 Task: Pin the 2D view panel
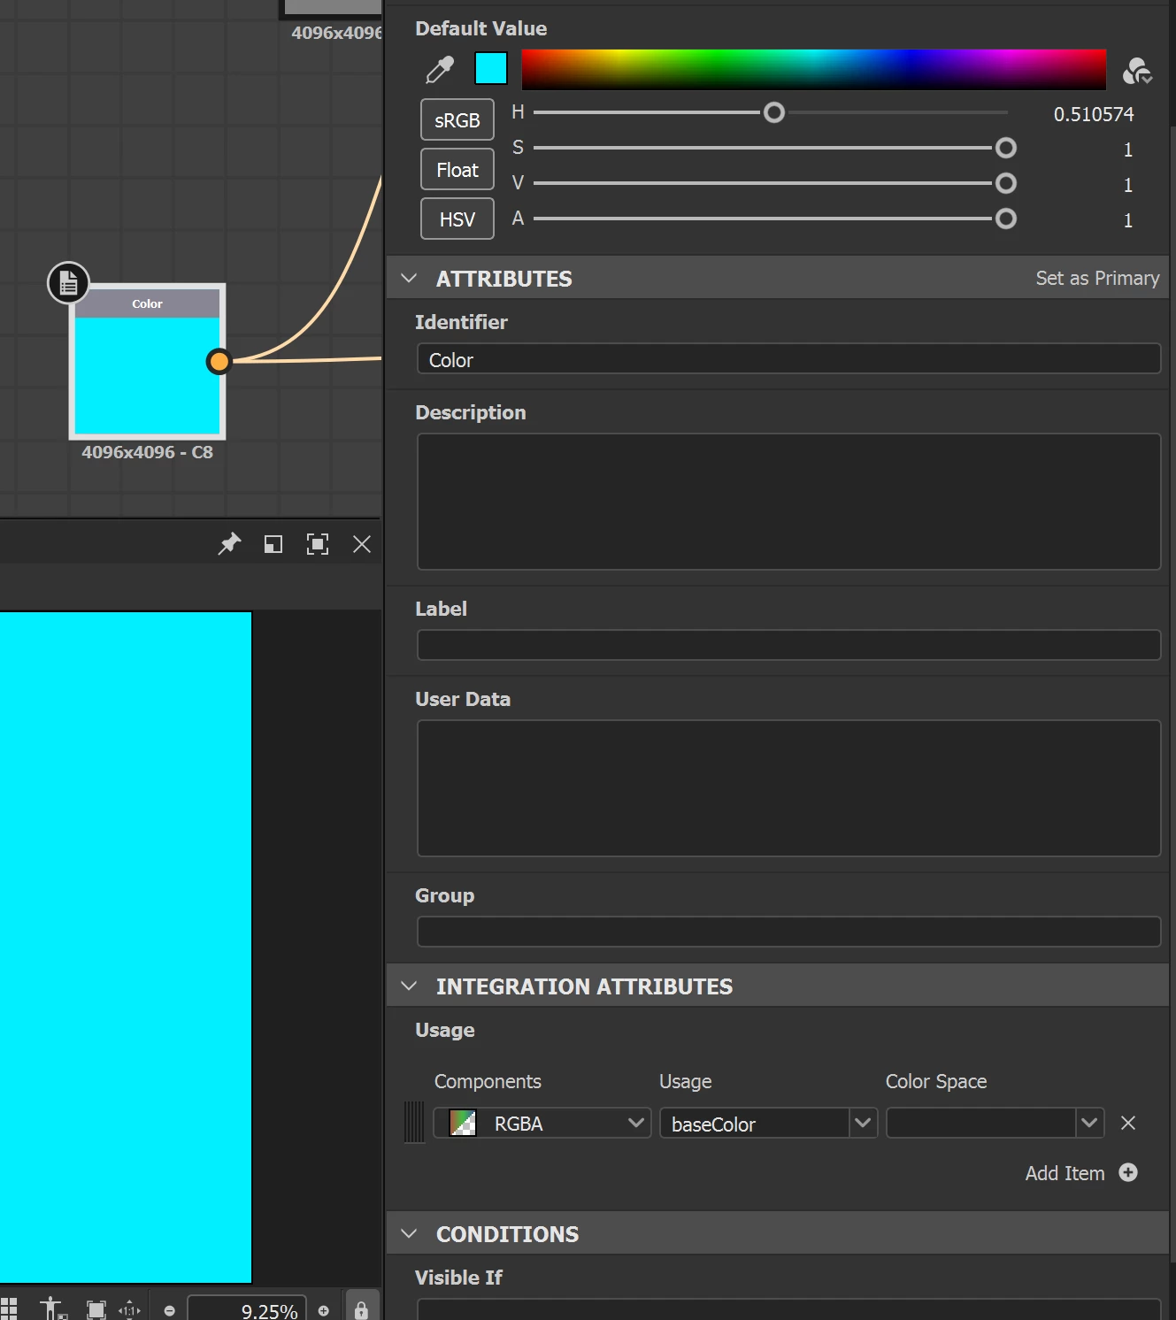229,544
